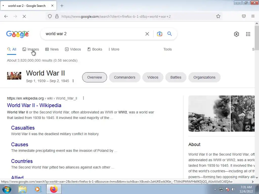Open Windows Start menu orb
Image resolution: width=259 pixels, height=194 pixels.
click(x=6, y=189)
